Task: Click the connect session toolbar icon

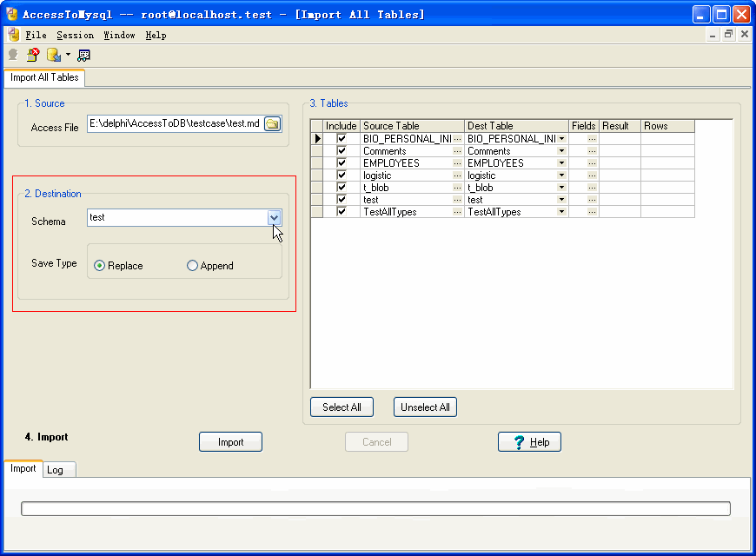Action: [14, 55]
